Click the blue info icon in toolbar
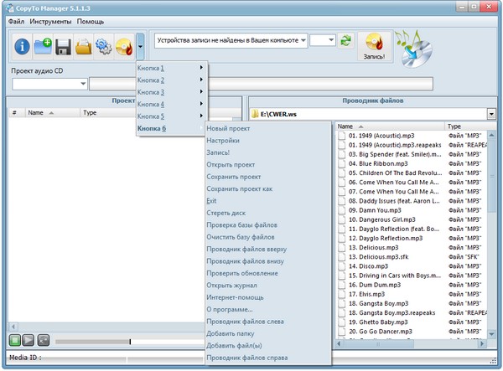The image size is (503, 371). point(23,47)
